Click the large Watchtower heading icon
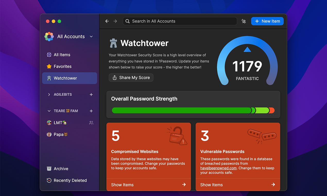327x196 pixels. [113, 43]
